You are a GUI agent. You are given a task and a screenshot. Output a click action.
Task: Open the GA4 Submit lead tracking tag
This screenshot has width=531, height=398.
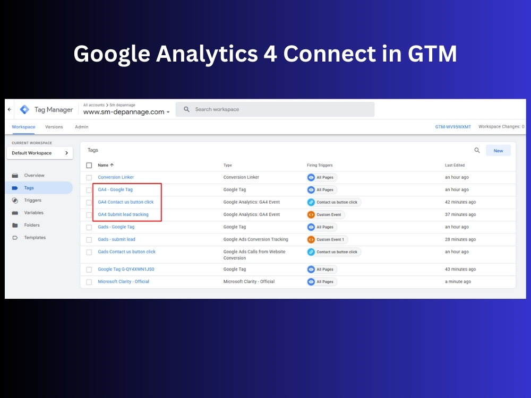pos(123,214)
